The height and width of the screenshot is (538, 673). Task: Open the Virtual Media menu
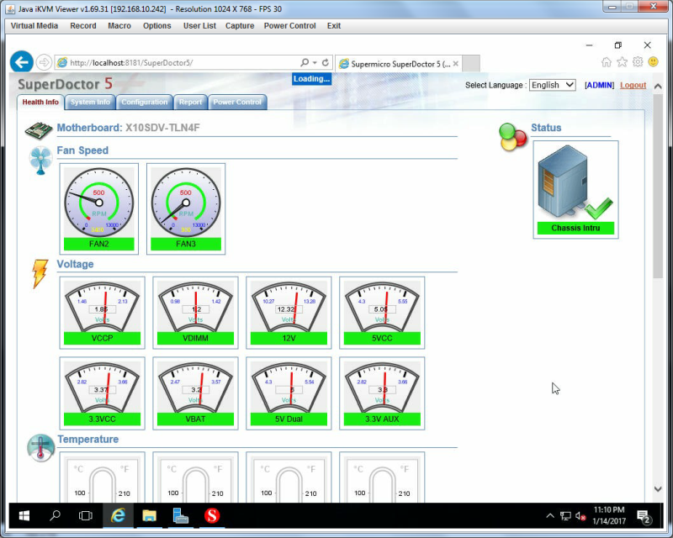click(x=34, y=26)
